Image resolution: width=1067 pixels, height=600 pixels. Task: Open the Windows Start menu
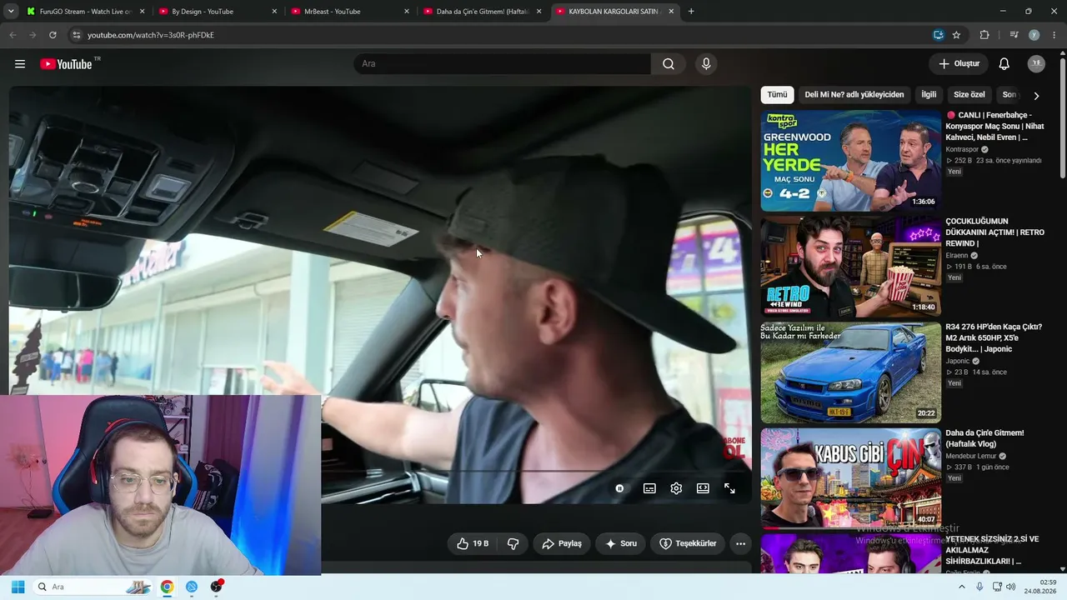tap(18, 587)
